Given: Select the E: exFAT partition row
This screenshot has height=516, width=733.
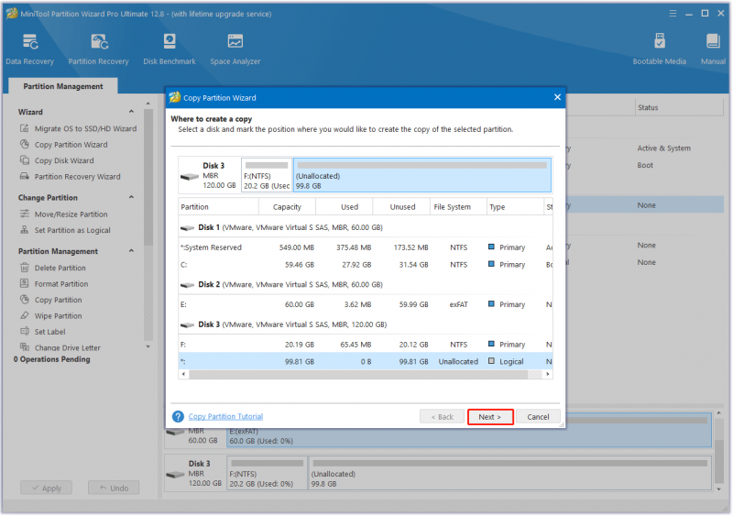Looking at the screenshot, I should (366, 304).
